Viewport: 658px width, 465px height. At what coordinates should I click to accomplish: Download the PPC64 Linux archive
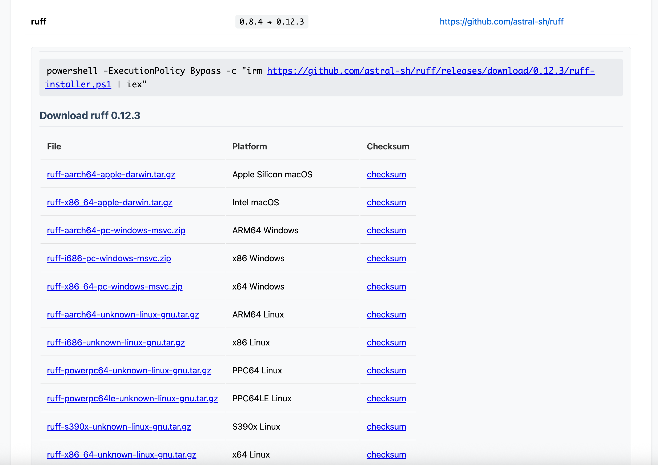[x=129, y=370]
